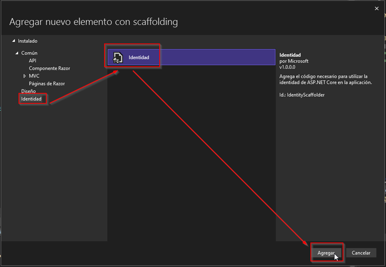
Task: Click the bold Identidad title in details pane
Action: pos(290,55)
